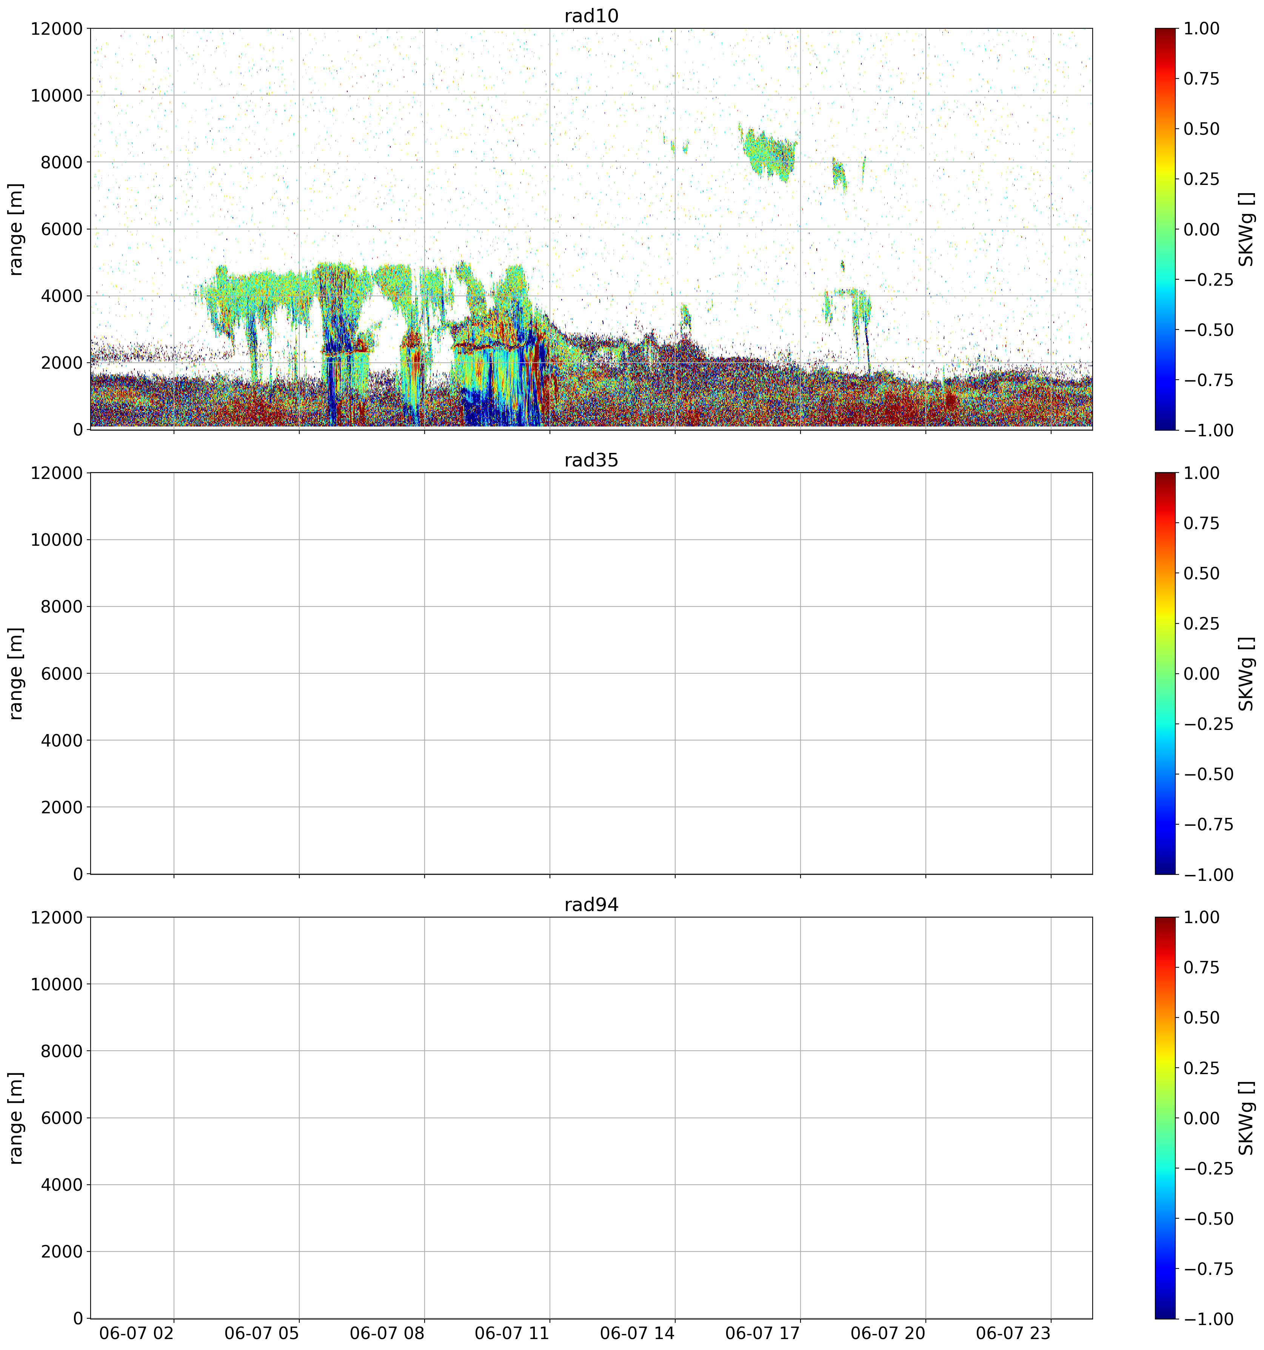Click the 6000 range tick of rad10
Screen dimensions: 1264x1350
pyautogui.click(x=62, y=229)
